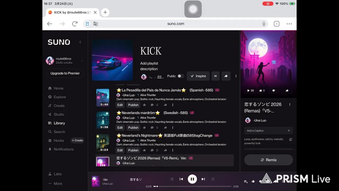Collapse the Suno sidebar with chevron
This screenshot has width=339, height=191.
pyautogui.click(x=80, y=42)
